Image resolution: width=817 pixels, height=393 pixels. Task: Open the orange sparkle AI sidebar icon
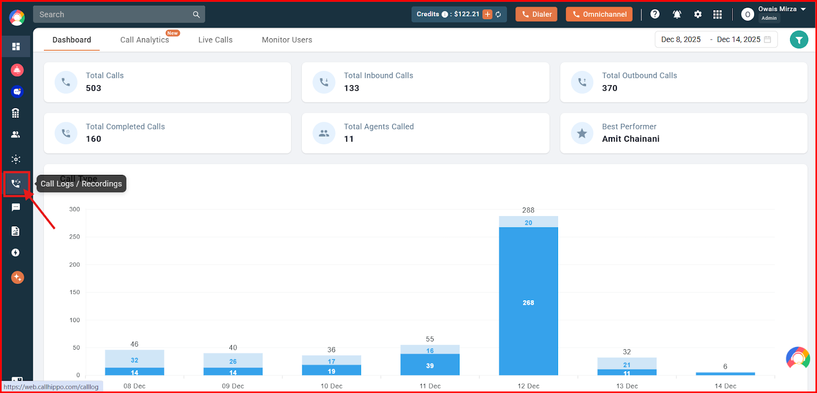coord(17,277)
